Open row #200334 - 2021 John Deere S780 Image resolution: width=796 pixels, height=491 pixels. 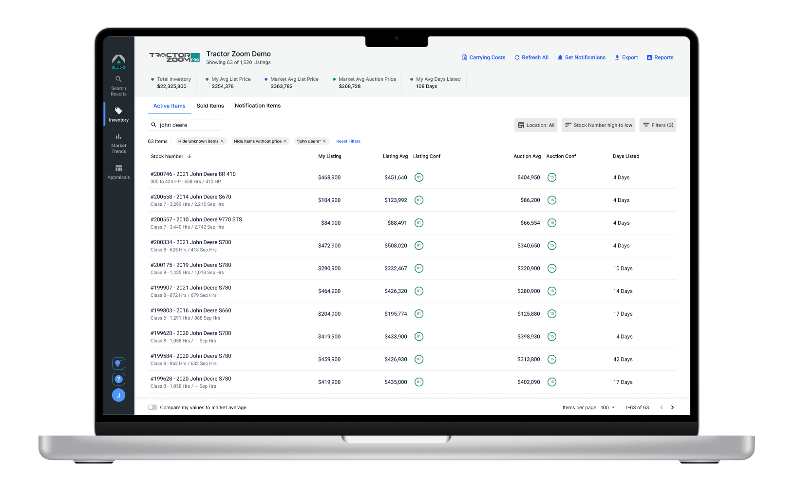click(x=412, y=246)
